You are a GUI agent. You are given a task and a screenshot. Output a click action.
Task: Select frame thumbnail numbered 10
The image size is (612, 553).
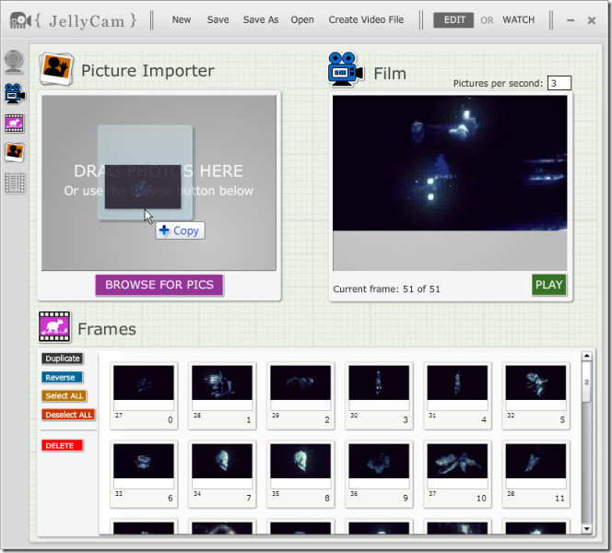[457, 474]
